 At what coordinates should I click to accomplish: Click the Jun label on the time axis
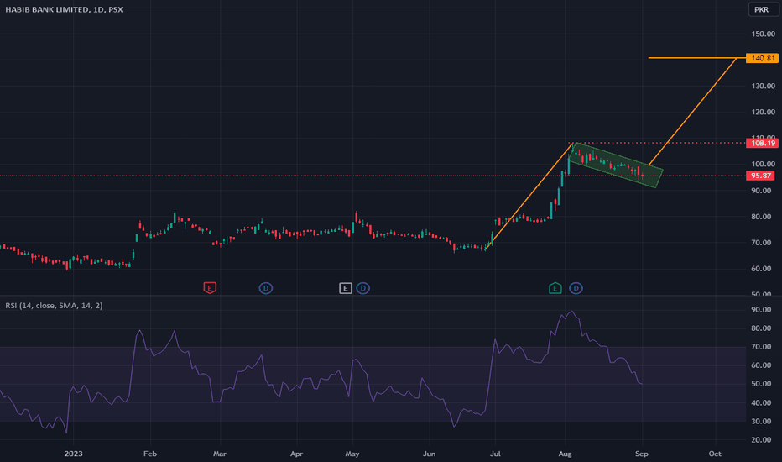[x=429, y=454]
